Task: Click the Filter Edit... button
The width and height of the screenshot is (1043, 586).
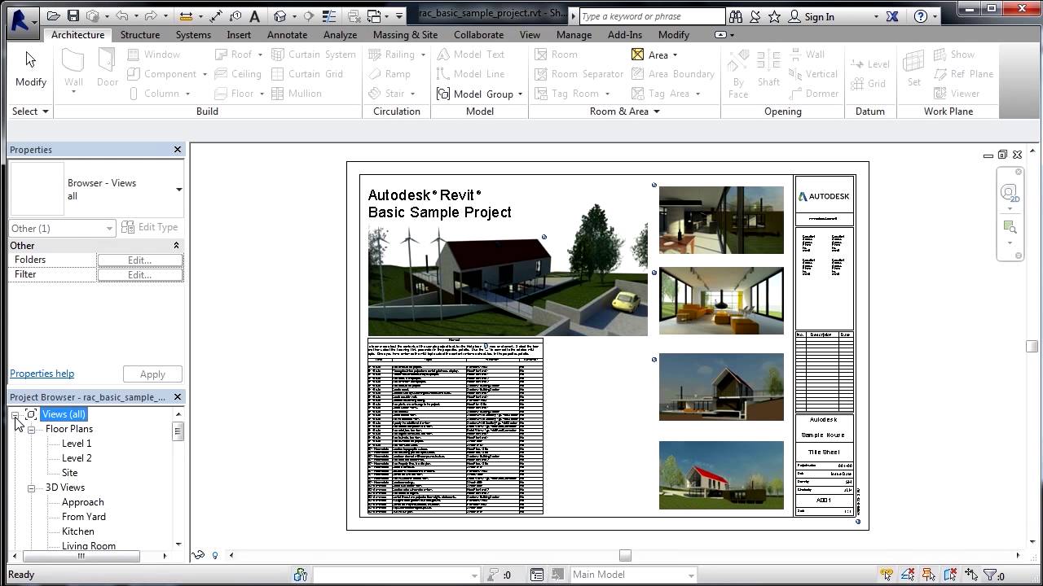Action: (x=139, y=275)
